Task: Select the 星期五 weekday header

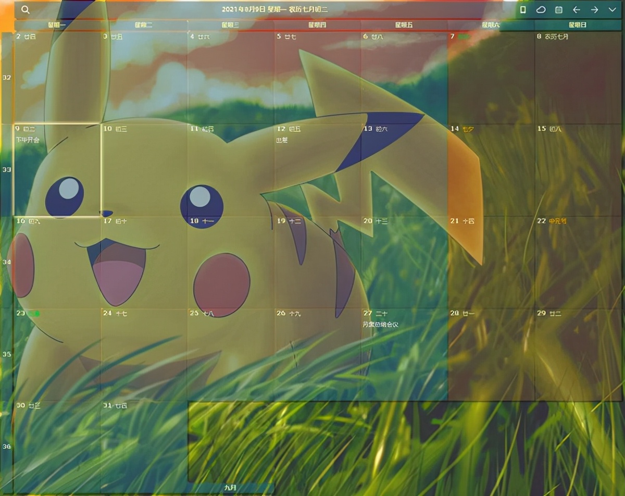Action: [x=404, y=25]
